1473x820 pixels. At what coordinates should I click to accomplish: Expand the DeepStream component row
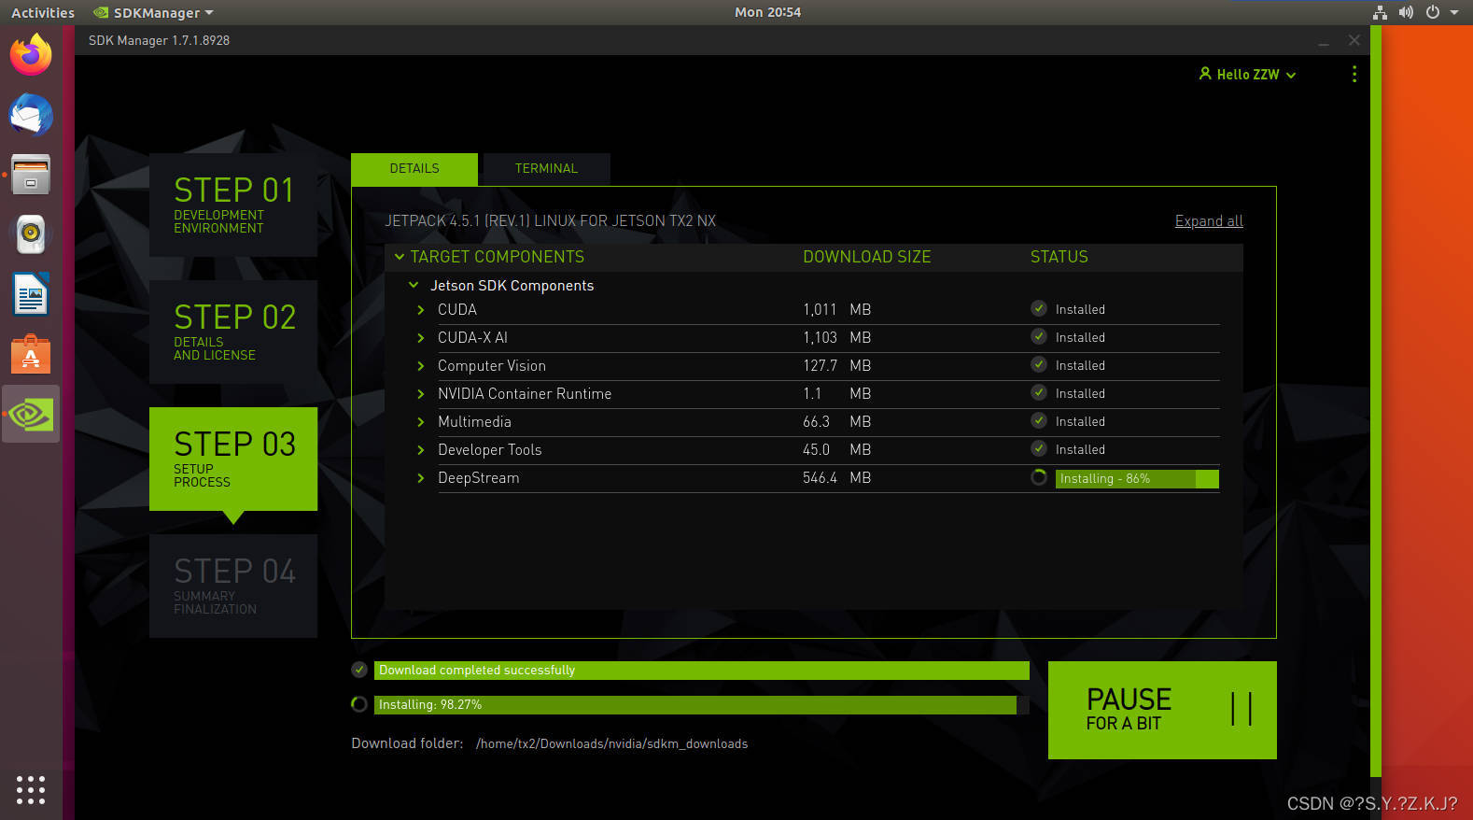tap(421, 477)
